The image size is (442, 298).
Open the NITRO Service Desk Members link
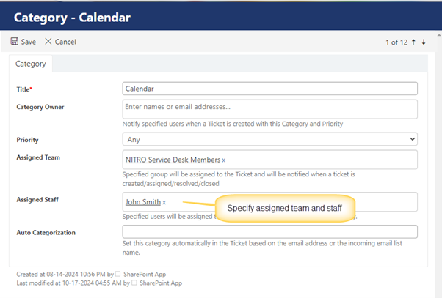point(173,160)
